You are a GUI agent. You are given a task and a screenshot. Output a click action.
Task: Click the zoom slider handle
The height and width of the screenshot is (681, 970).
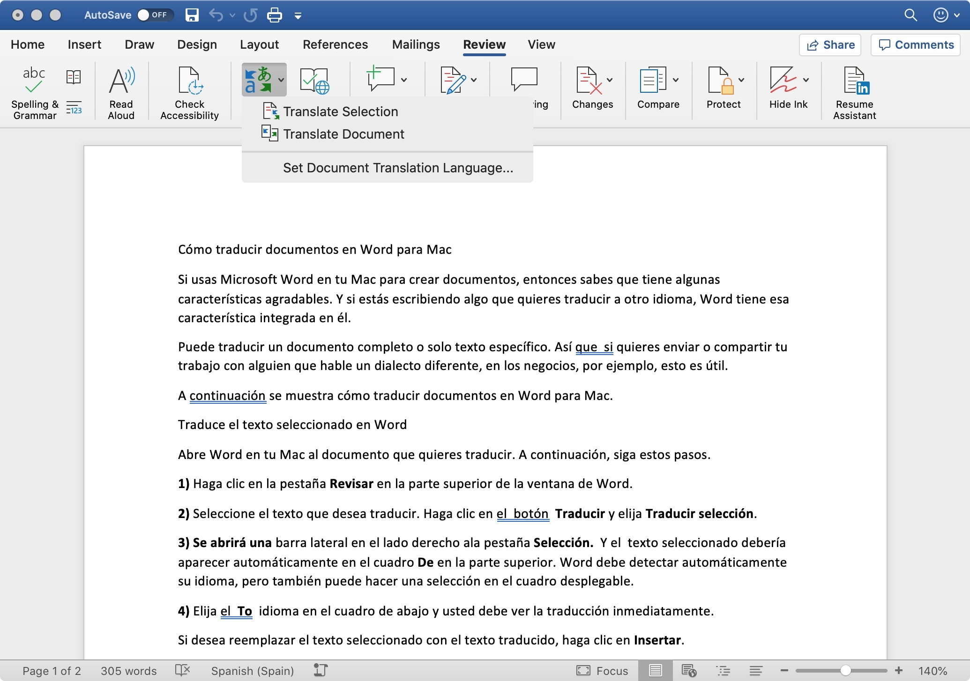coord(845,671)
